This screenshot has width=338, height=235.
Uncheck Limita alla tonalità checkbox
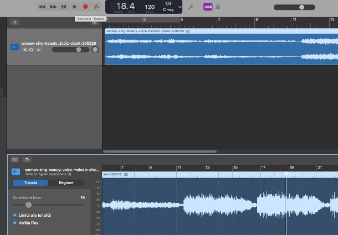(14, 215)
